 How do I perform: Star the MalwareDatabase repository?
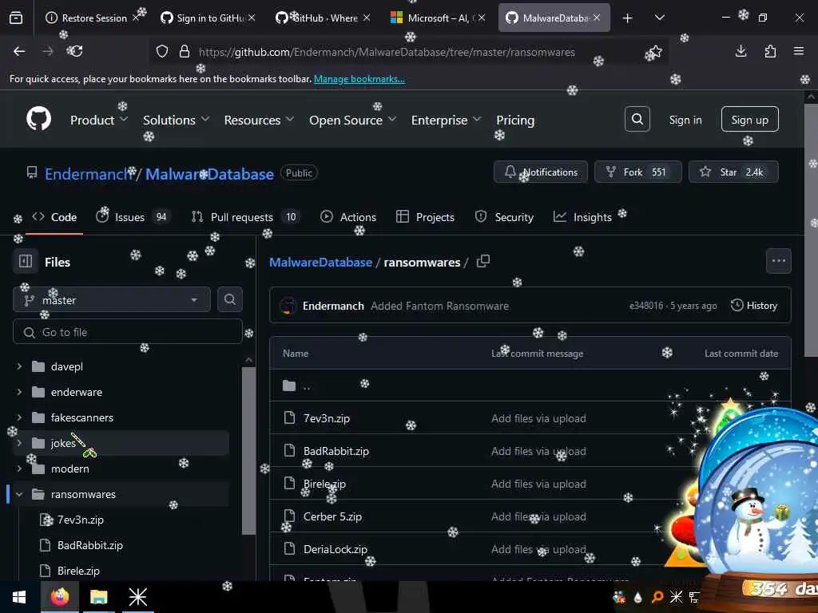(x=733, y=172)
